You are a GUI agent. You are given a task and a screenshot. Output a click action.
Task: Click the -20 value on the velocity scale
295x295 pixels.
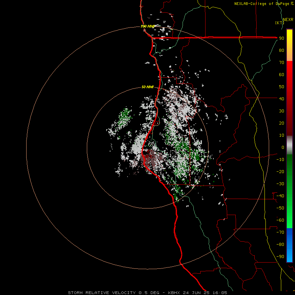[x=280, y=171]
